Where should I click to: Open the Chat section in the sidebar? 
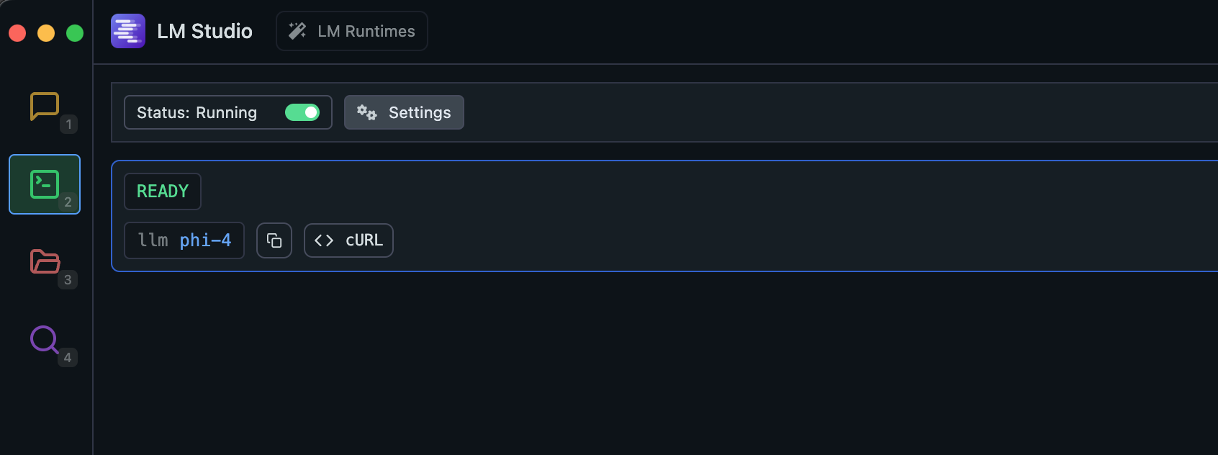(45, 107)
